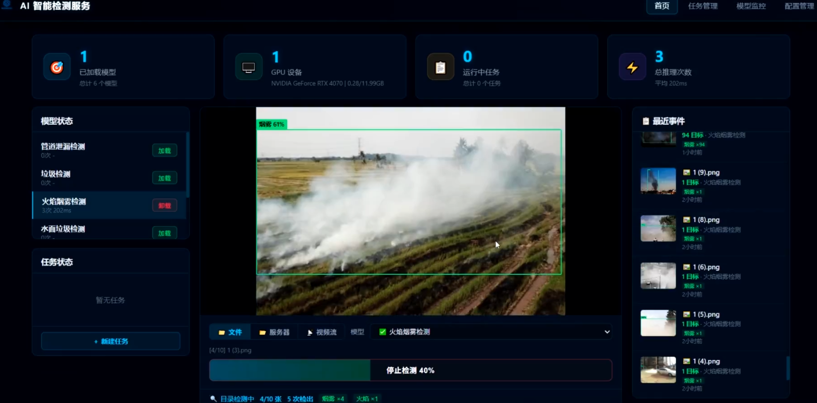Click the image icon next to 1 (4).png
This screenshot has width=817, height=403.
point(687,361)
